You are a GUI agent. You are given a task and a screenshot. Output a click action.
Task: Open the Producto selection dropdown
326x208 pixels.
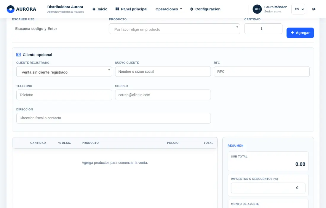coord(175,29)
